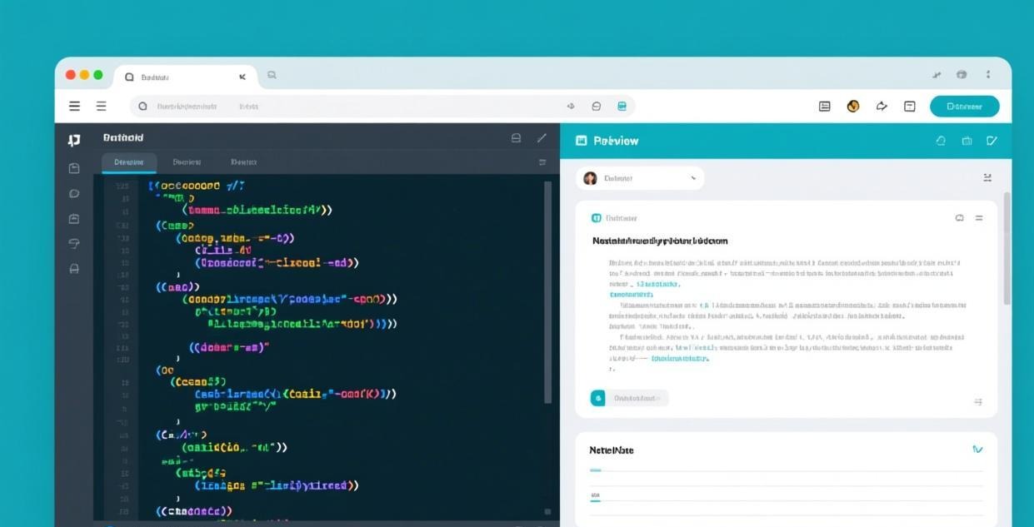Click the Preview panel title
Screen dimensions: 1034x527
616,141
